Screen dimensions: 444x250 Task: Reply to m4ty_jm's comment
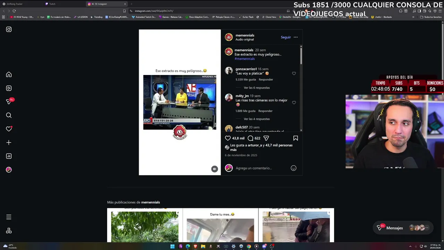[x=265, y=111]
